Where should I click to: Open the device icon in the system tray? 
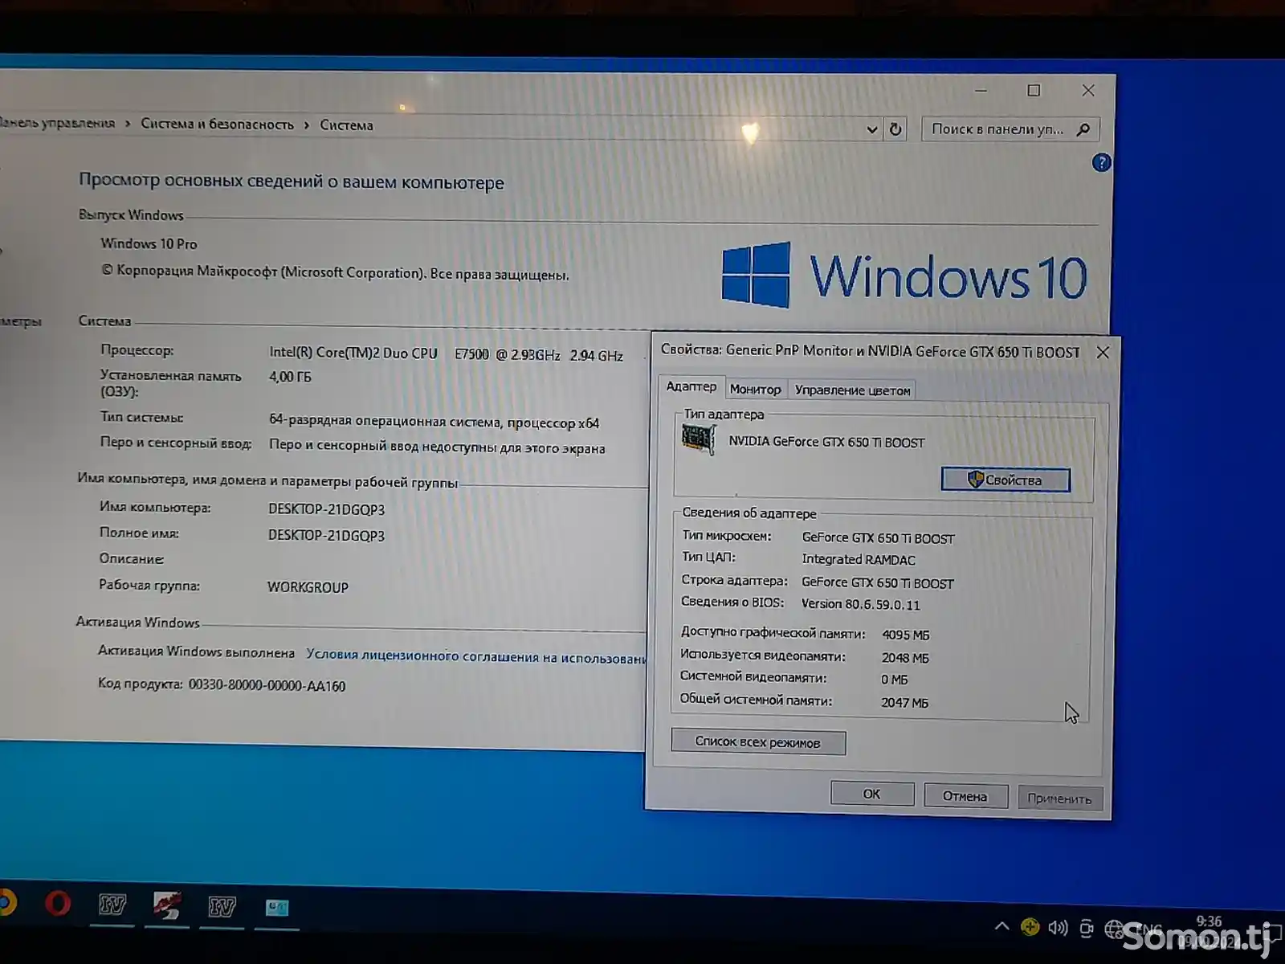1086,929
